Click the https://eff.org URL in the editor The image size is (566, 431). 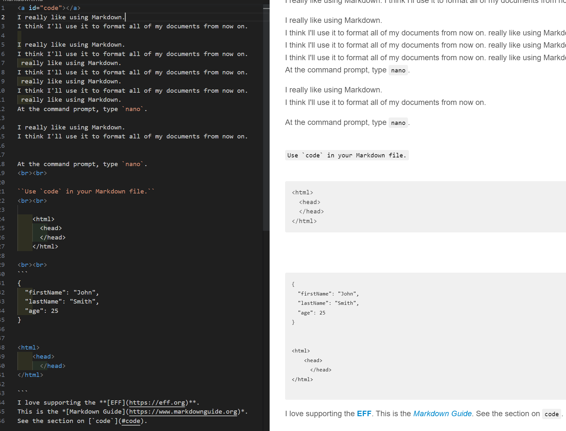point(157,403)
